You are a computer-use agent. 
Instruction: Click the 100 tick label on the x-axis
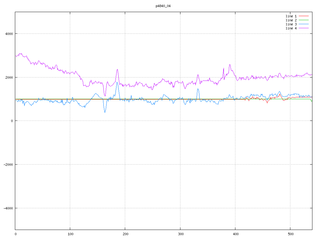tap(70, 234)
